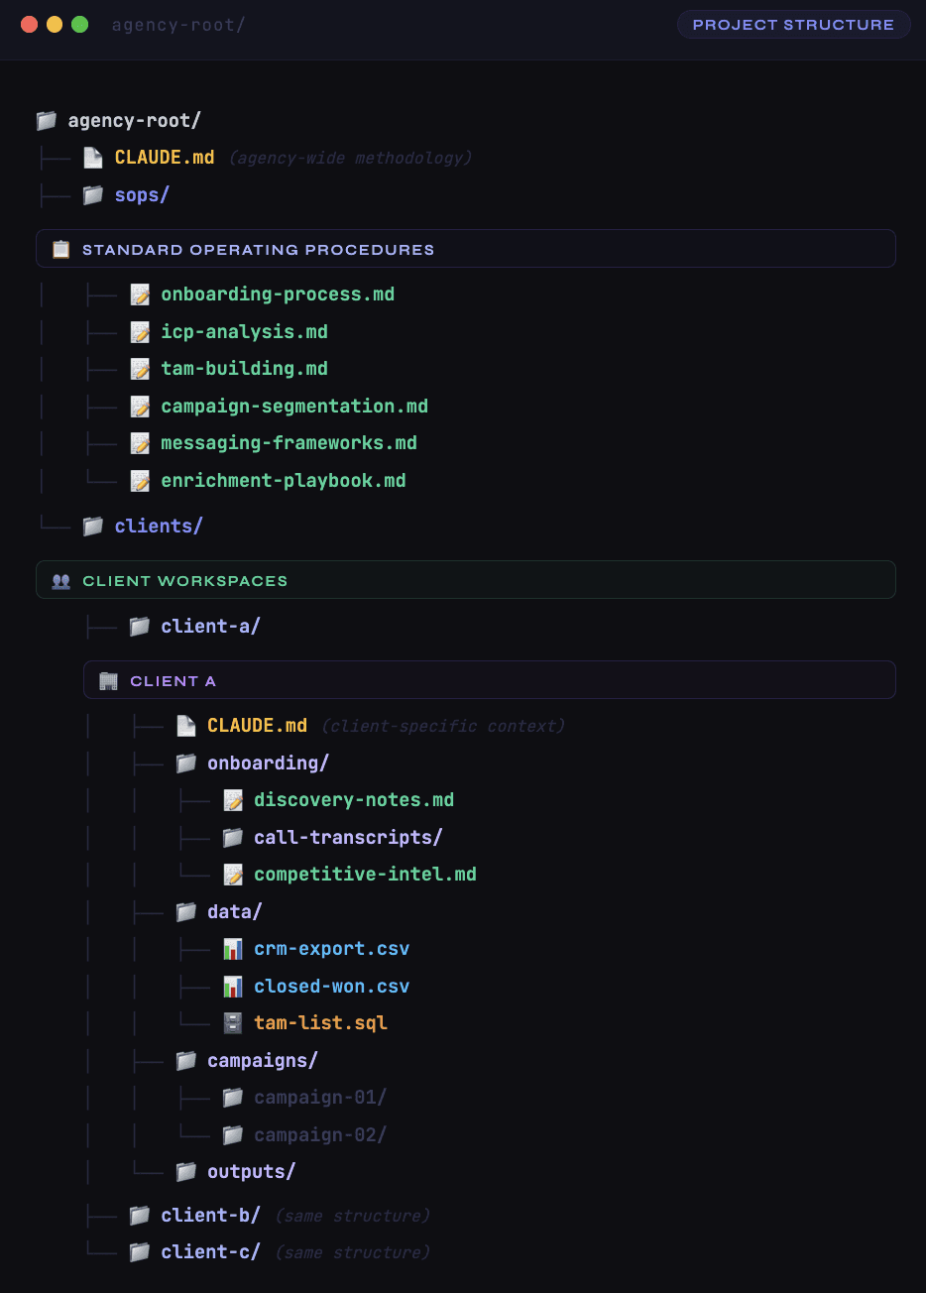This screenshot has width=926, height=1293.
Task: Click the clipboard icon on Standard Operating Procedures banner
Action: [60, 249]
